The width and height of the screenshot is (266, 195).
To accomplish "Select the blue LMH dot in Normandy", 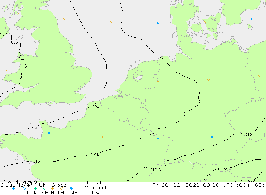I will pyautogui.click(x=49, y=133).
